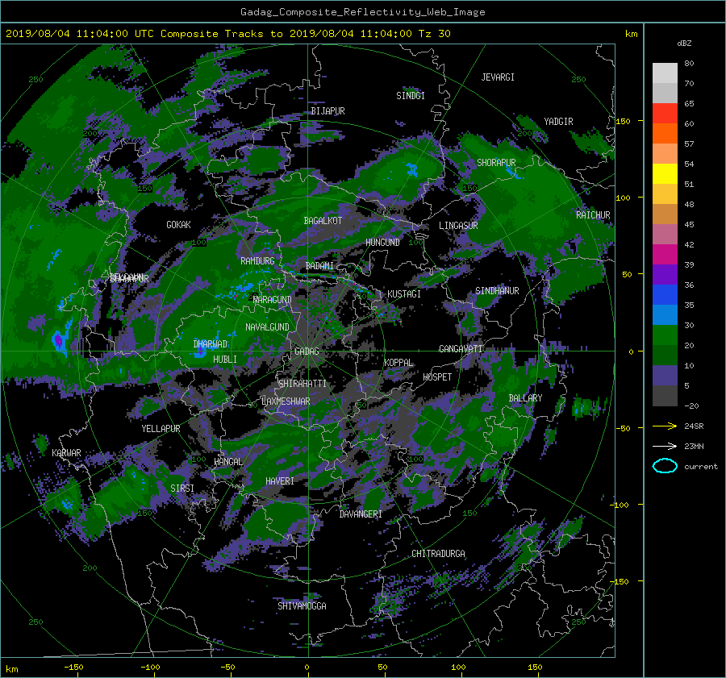This screenshot has height=678, width=726.
Task: Select the GADAG label at the radar center
Action: click(307, 351)
